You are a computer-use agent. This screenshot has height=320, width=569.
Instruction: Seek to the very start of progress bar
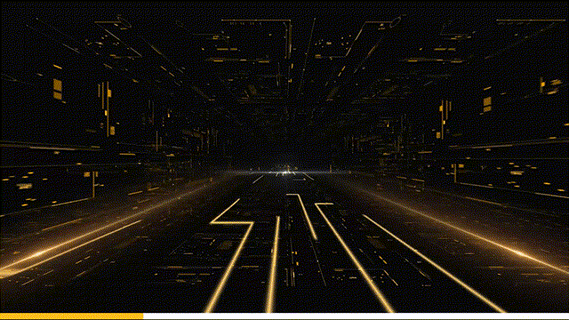[x=1, y=316]
